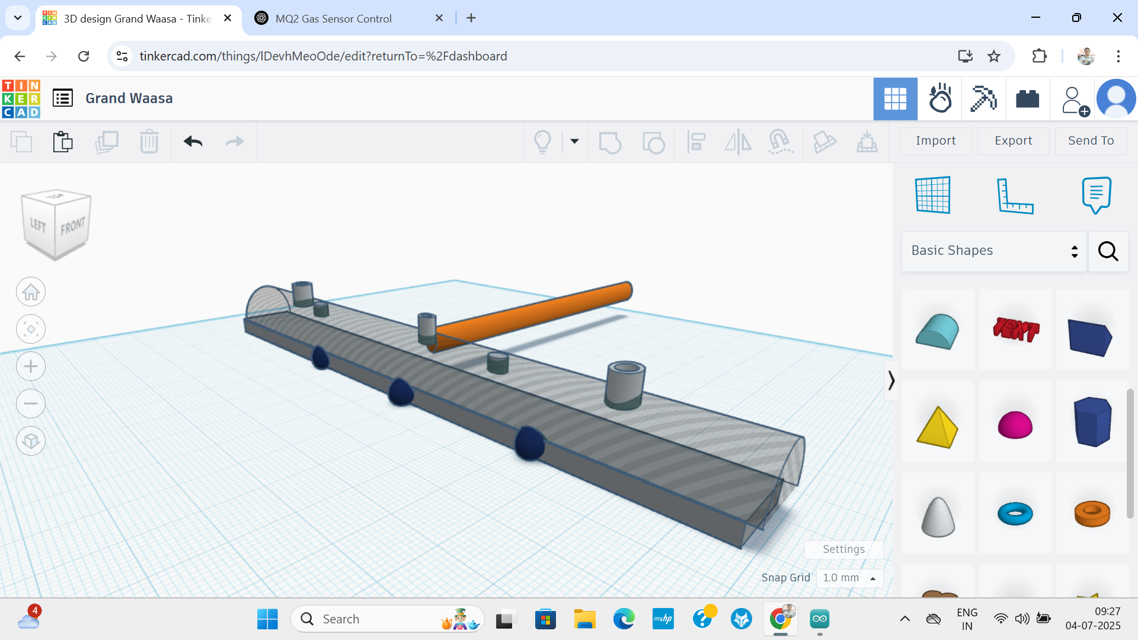The height and width of the screenshot is (640, 1138).
Task: Click the Undo arrow in toolbar
Action: click(x=193, y=142)
